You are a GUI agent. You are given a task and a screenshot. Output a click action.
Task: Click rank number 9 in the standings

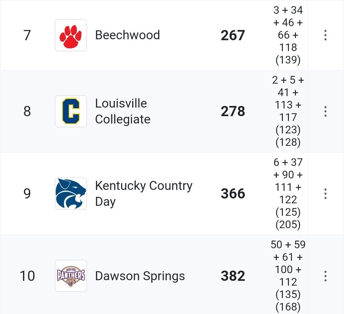click(27, 194)
